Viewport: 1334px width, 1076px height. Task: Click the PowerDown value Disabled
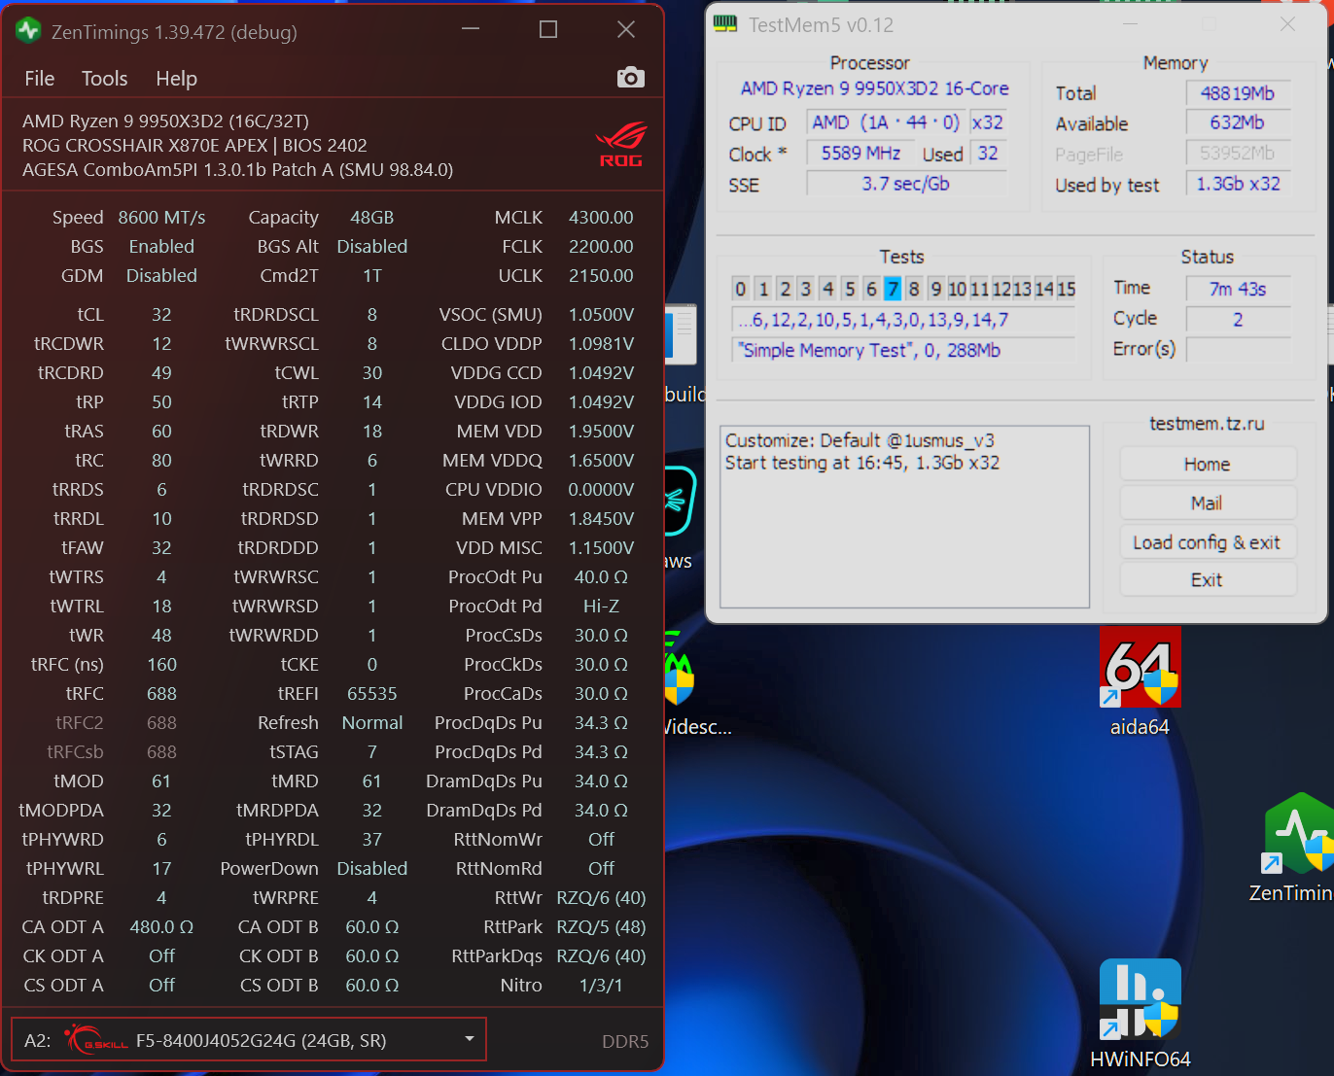[372, 869]
